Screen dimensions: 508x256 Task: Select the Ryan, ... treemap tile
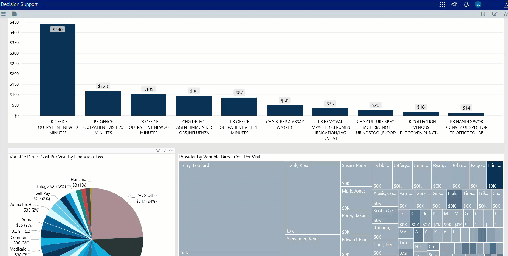(441, 175)
